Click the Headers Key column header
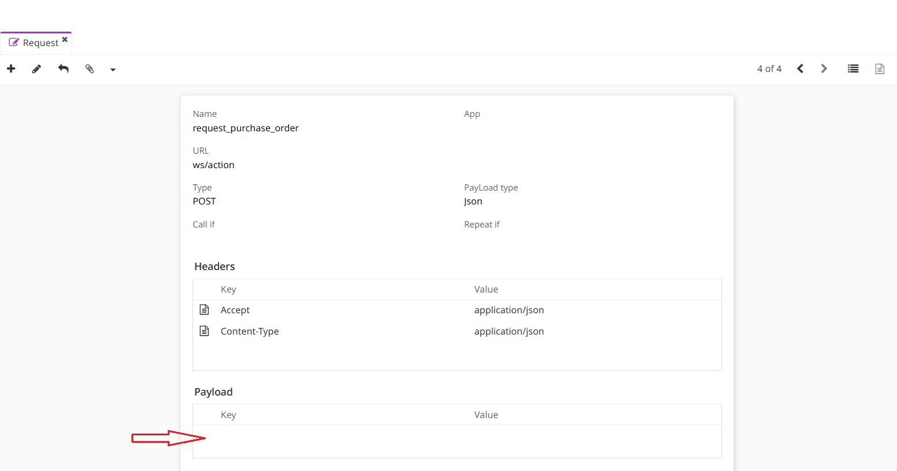 point(228,289)
